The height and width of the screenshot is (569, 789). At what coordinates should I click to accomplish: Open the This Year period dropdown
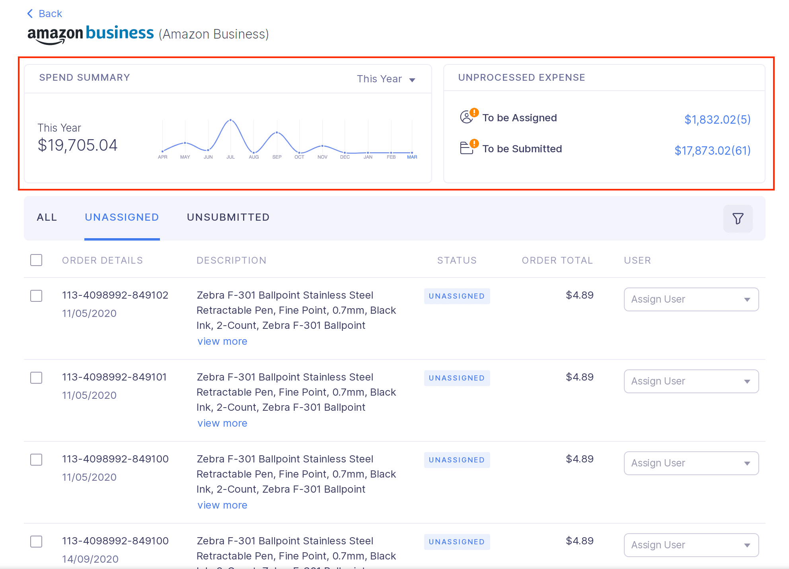click(386, 79)
